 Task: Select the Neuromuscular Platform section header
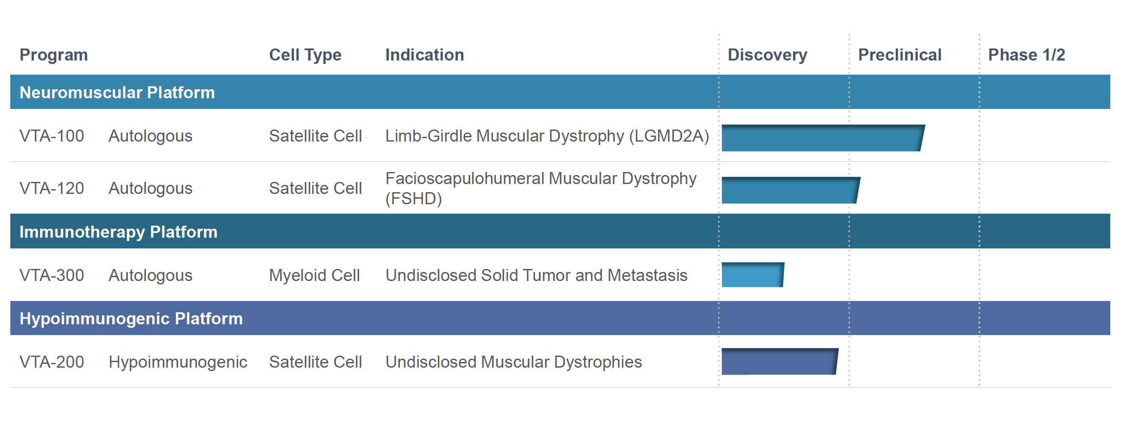[x=117, y=93]
